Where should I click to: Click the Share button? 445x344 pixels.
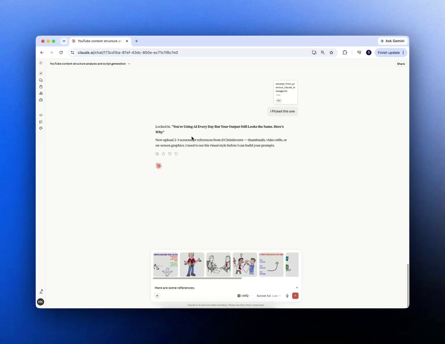coord(401,64)
